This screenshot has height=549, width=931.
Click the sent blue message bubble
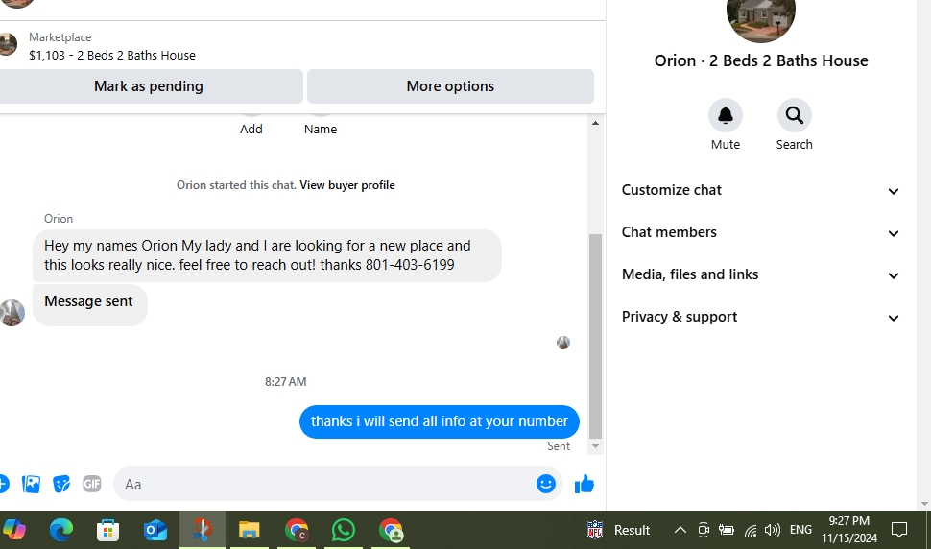click(x=440, y=421)
